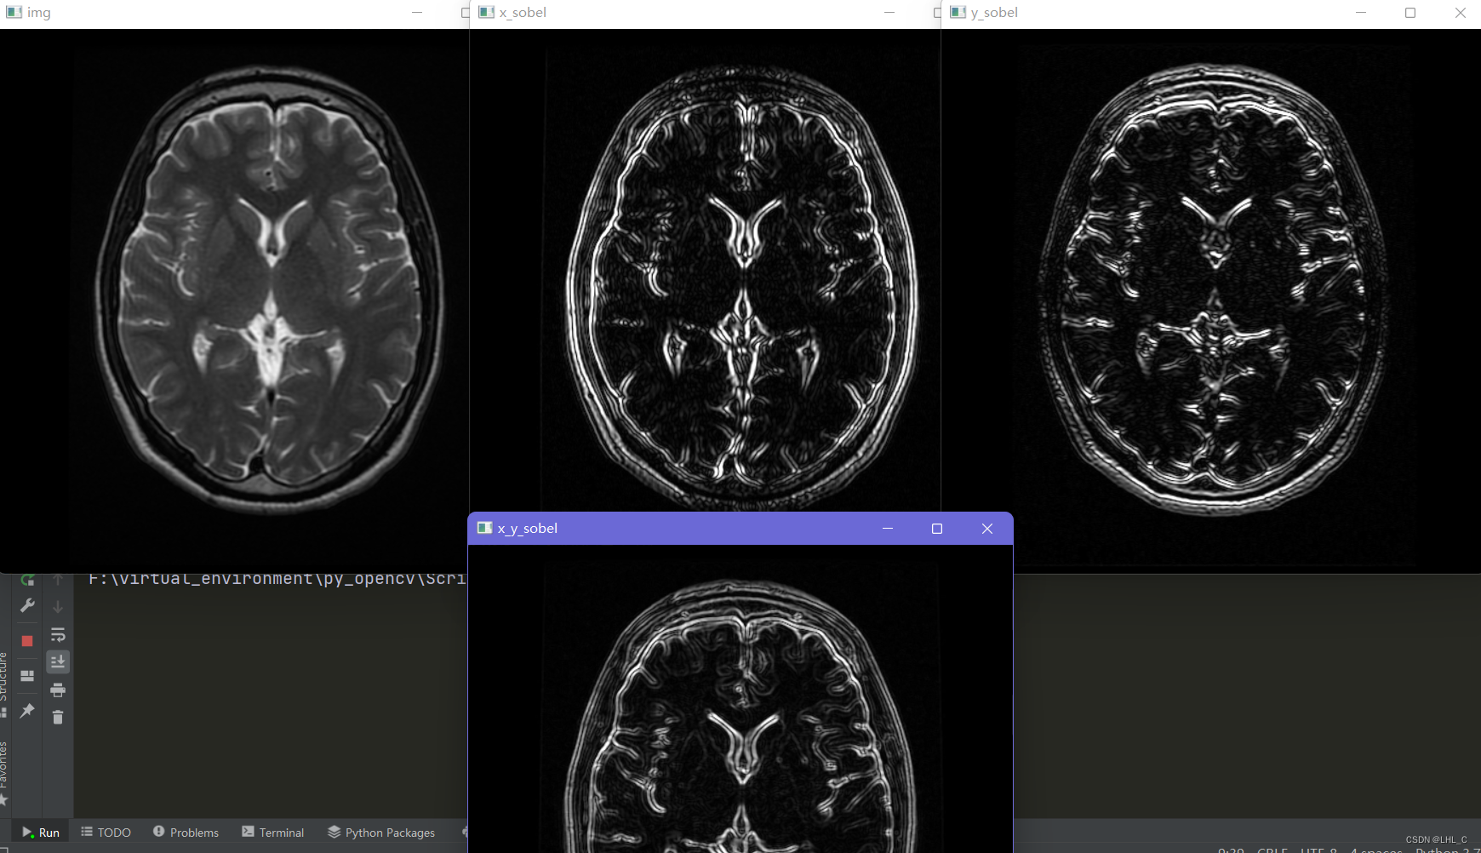Image resolution: width=1481 pixels, height=853 pixels.
Task: Minimize the x_sobel window
Action: click(889, 13)
